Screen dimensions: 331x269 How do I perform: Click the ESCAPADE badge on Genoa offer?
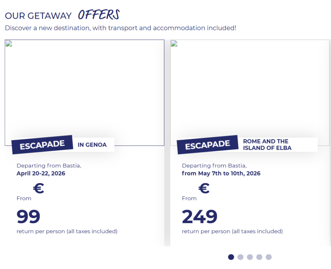(x=42, y=145)
